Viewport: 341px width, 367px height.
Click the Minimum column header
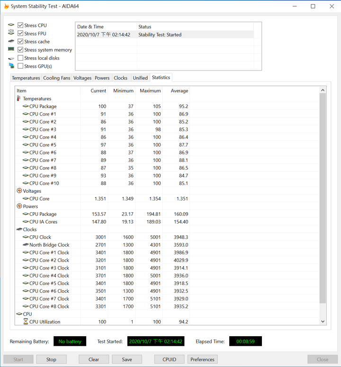click(x=121, y=90)
